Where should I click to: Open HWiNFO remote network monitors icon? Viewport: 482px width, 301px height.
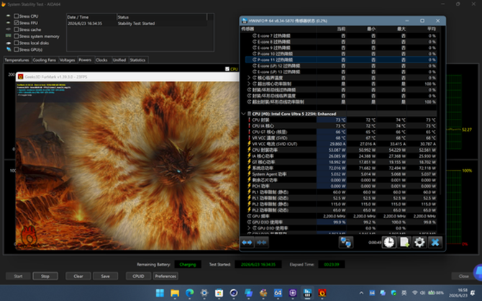point(345,243)
